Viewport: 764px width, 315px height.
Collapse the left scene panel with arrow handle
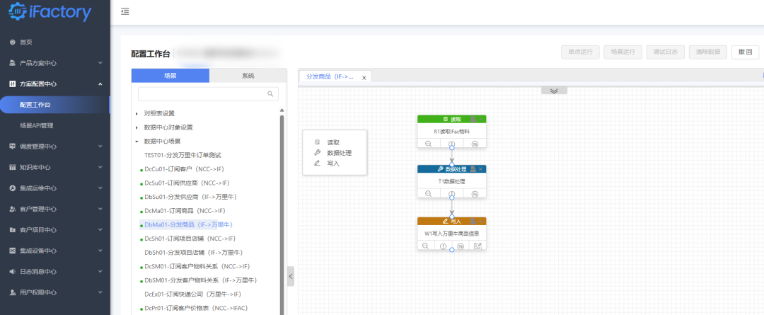click(290, 276)
